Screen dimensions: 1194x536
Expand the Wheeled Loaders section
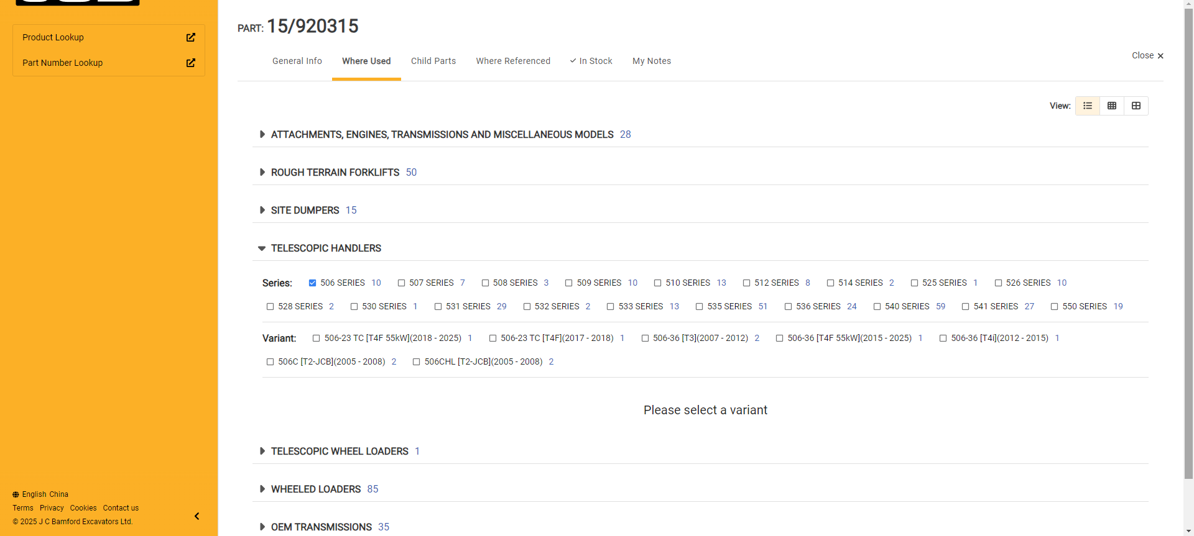[262, 489]
